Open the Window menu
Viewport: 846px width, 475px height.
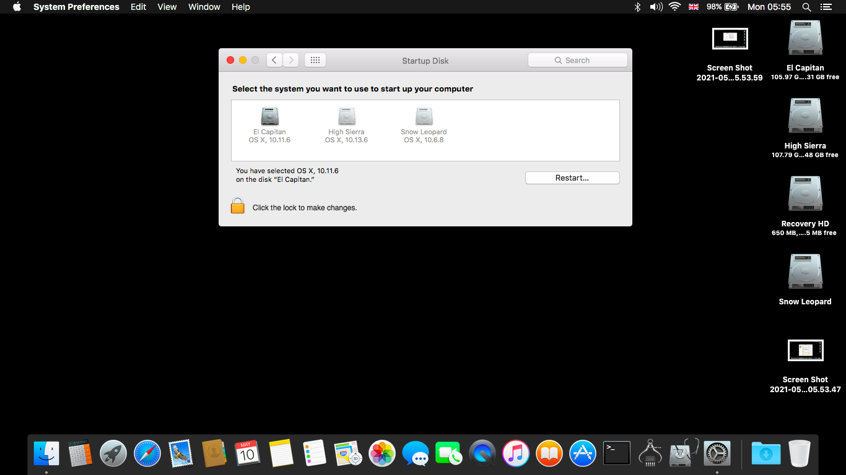coord(204,7)
